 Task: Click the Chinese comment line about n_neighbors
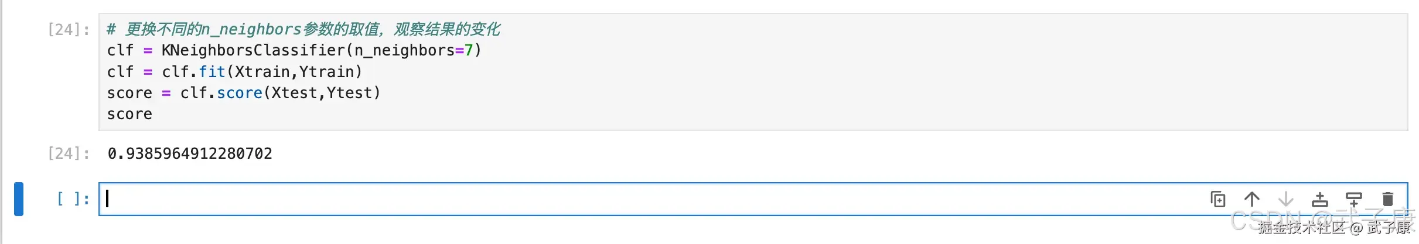click(x=303, y=29)
